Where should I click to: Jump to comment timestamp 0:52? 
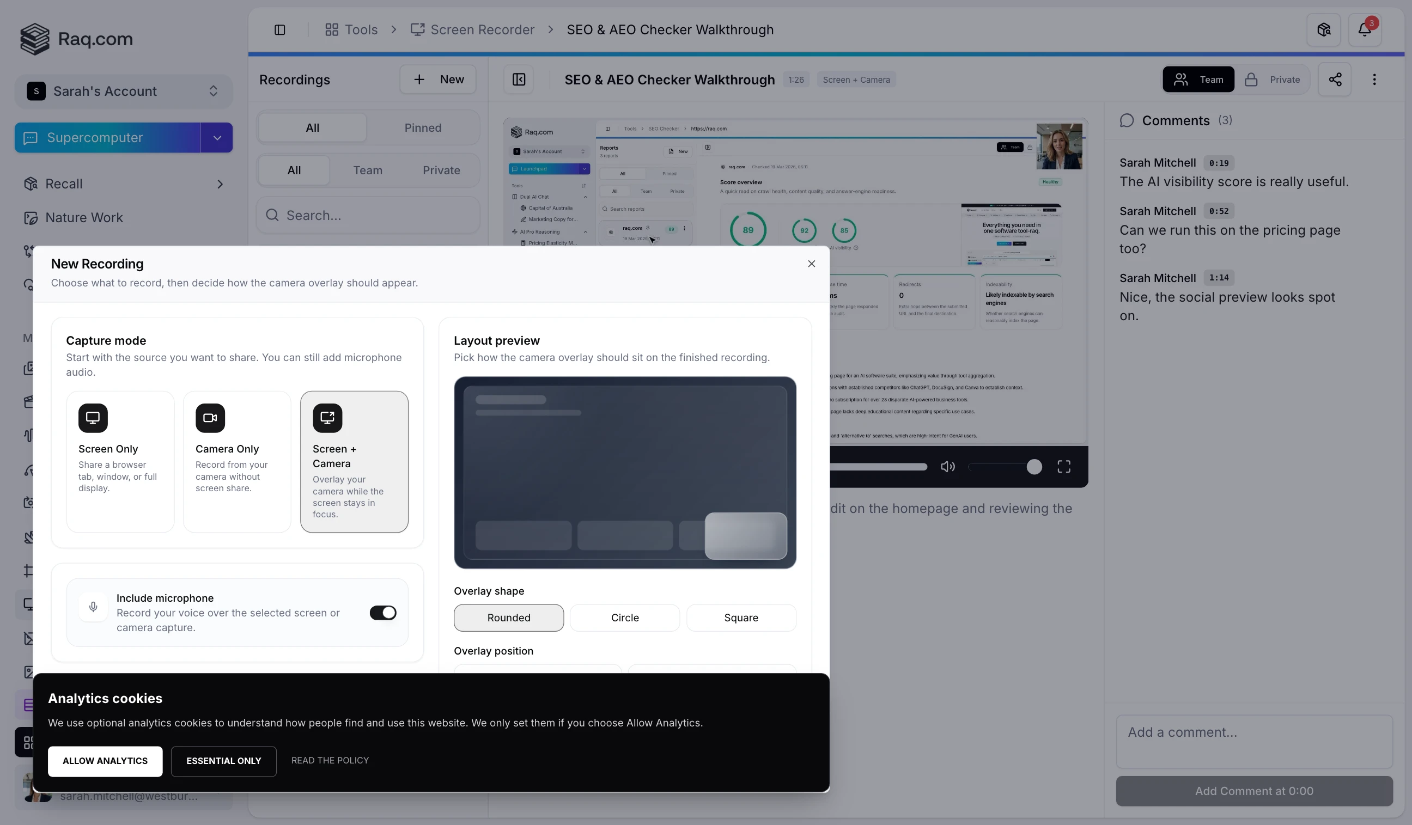click(1218, 211)
